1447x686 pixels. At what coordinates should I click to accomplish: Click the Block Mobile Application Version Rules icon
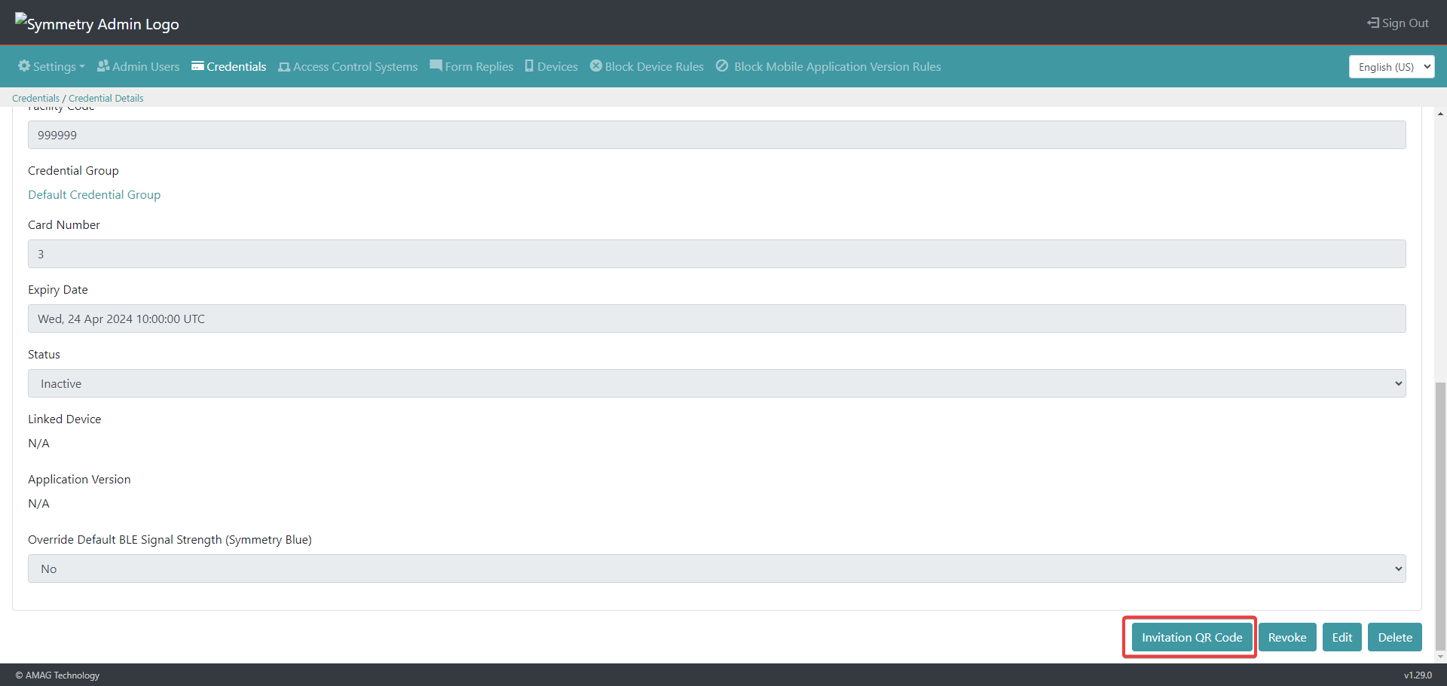(722, 66)
